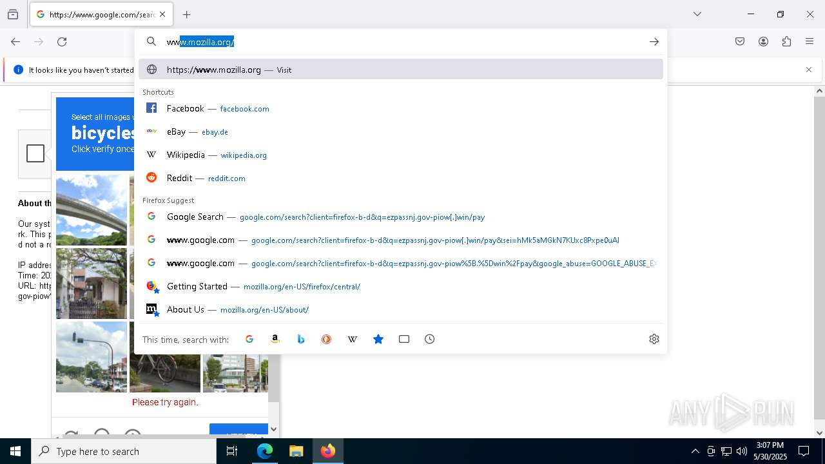Open the List all tabs dropdown

697,14
